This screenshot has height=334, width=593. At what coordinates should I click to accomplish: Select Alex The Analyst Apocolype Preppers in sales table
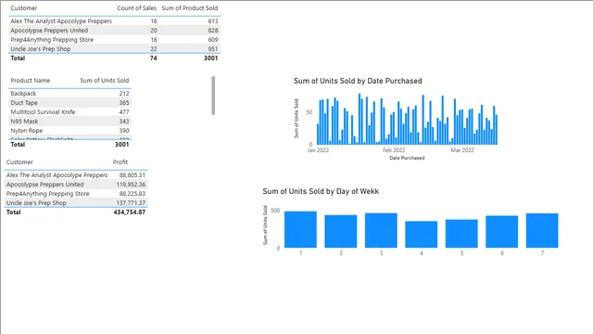61,21
